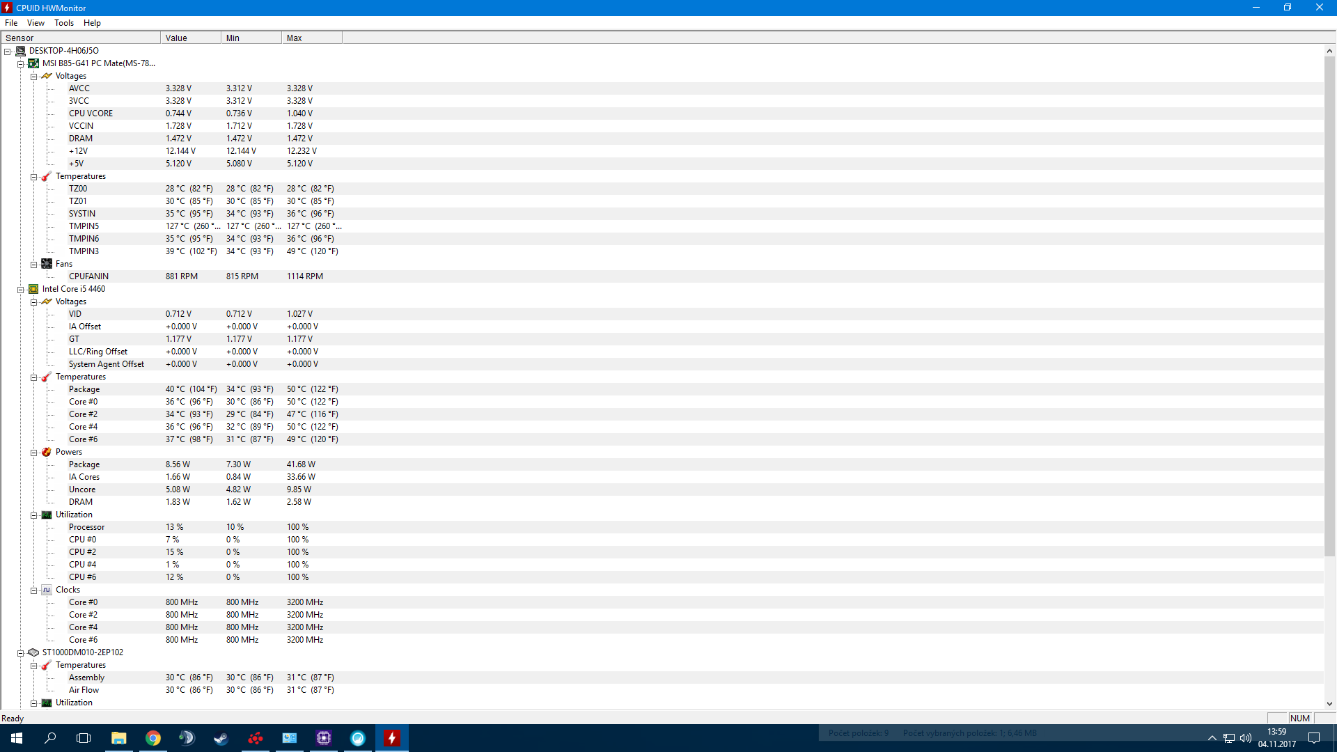1337x752 pixels.
Task: Open the Tools menu
Action: pos(63,23)
